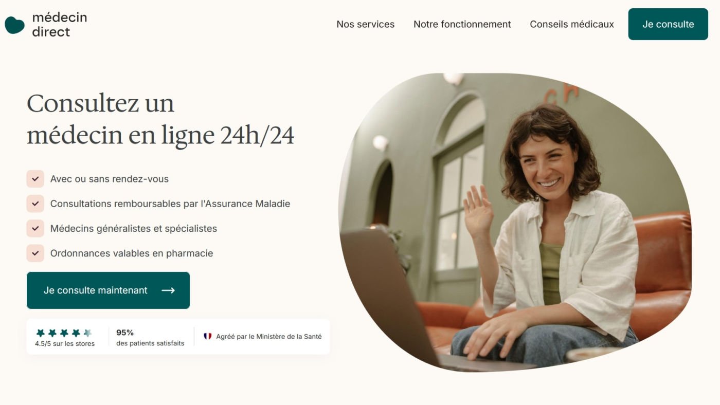Click the first green rating star
This screenshot has width=720, height=405.
point(41,333)
